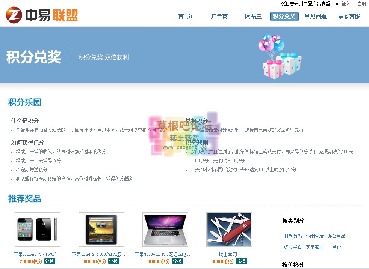Click the balloons and gift boxes image
This screenshot has width=369, height=269.
[280, 56]
